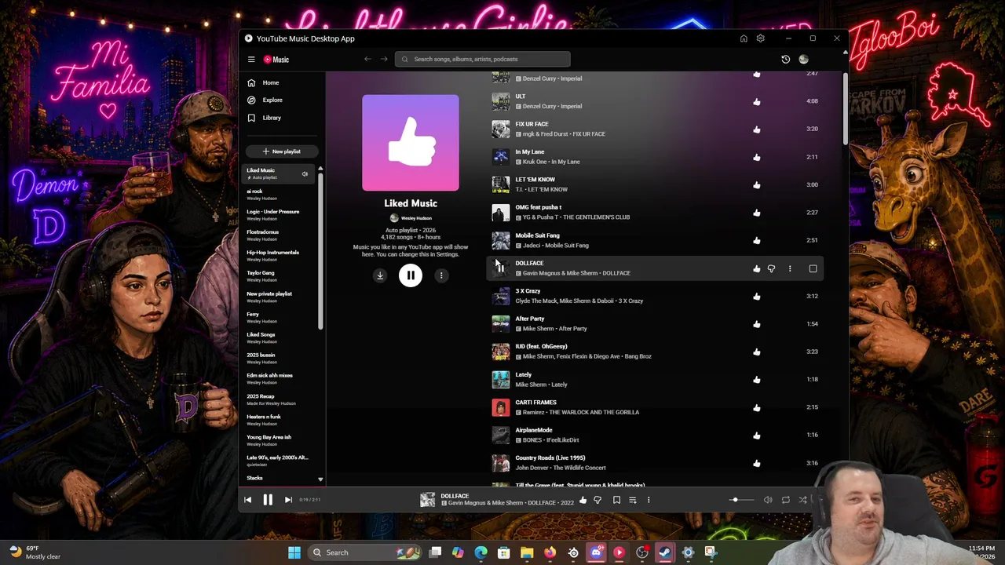Open Mike Sherm artist from After Party row

coord(538,329)
